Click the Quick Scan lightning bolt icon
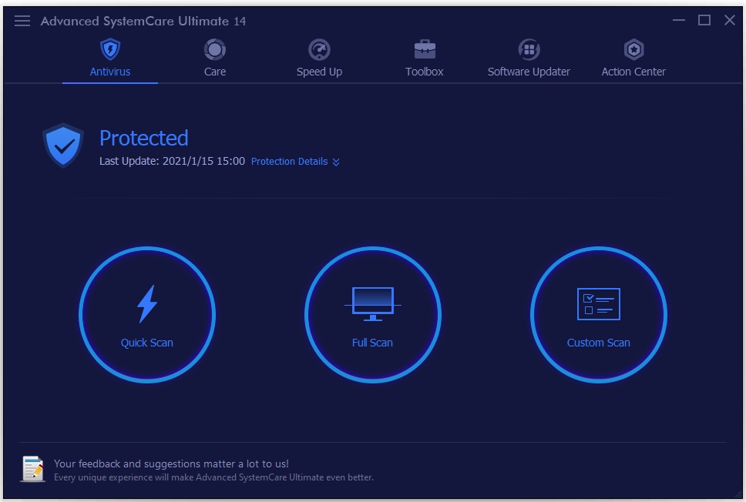 click(x=147, y=304)
